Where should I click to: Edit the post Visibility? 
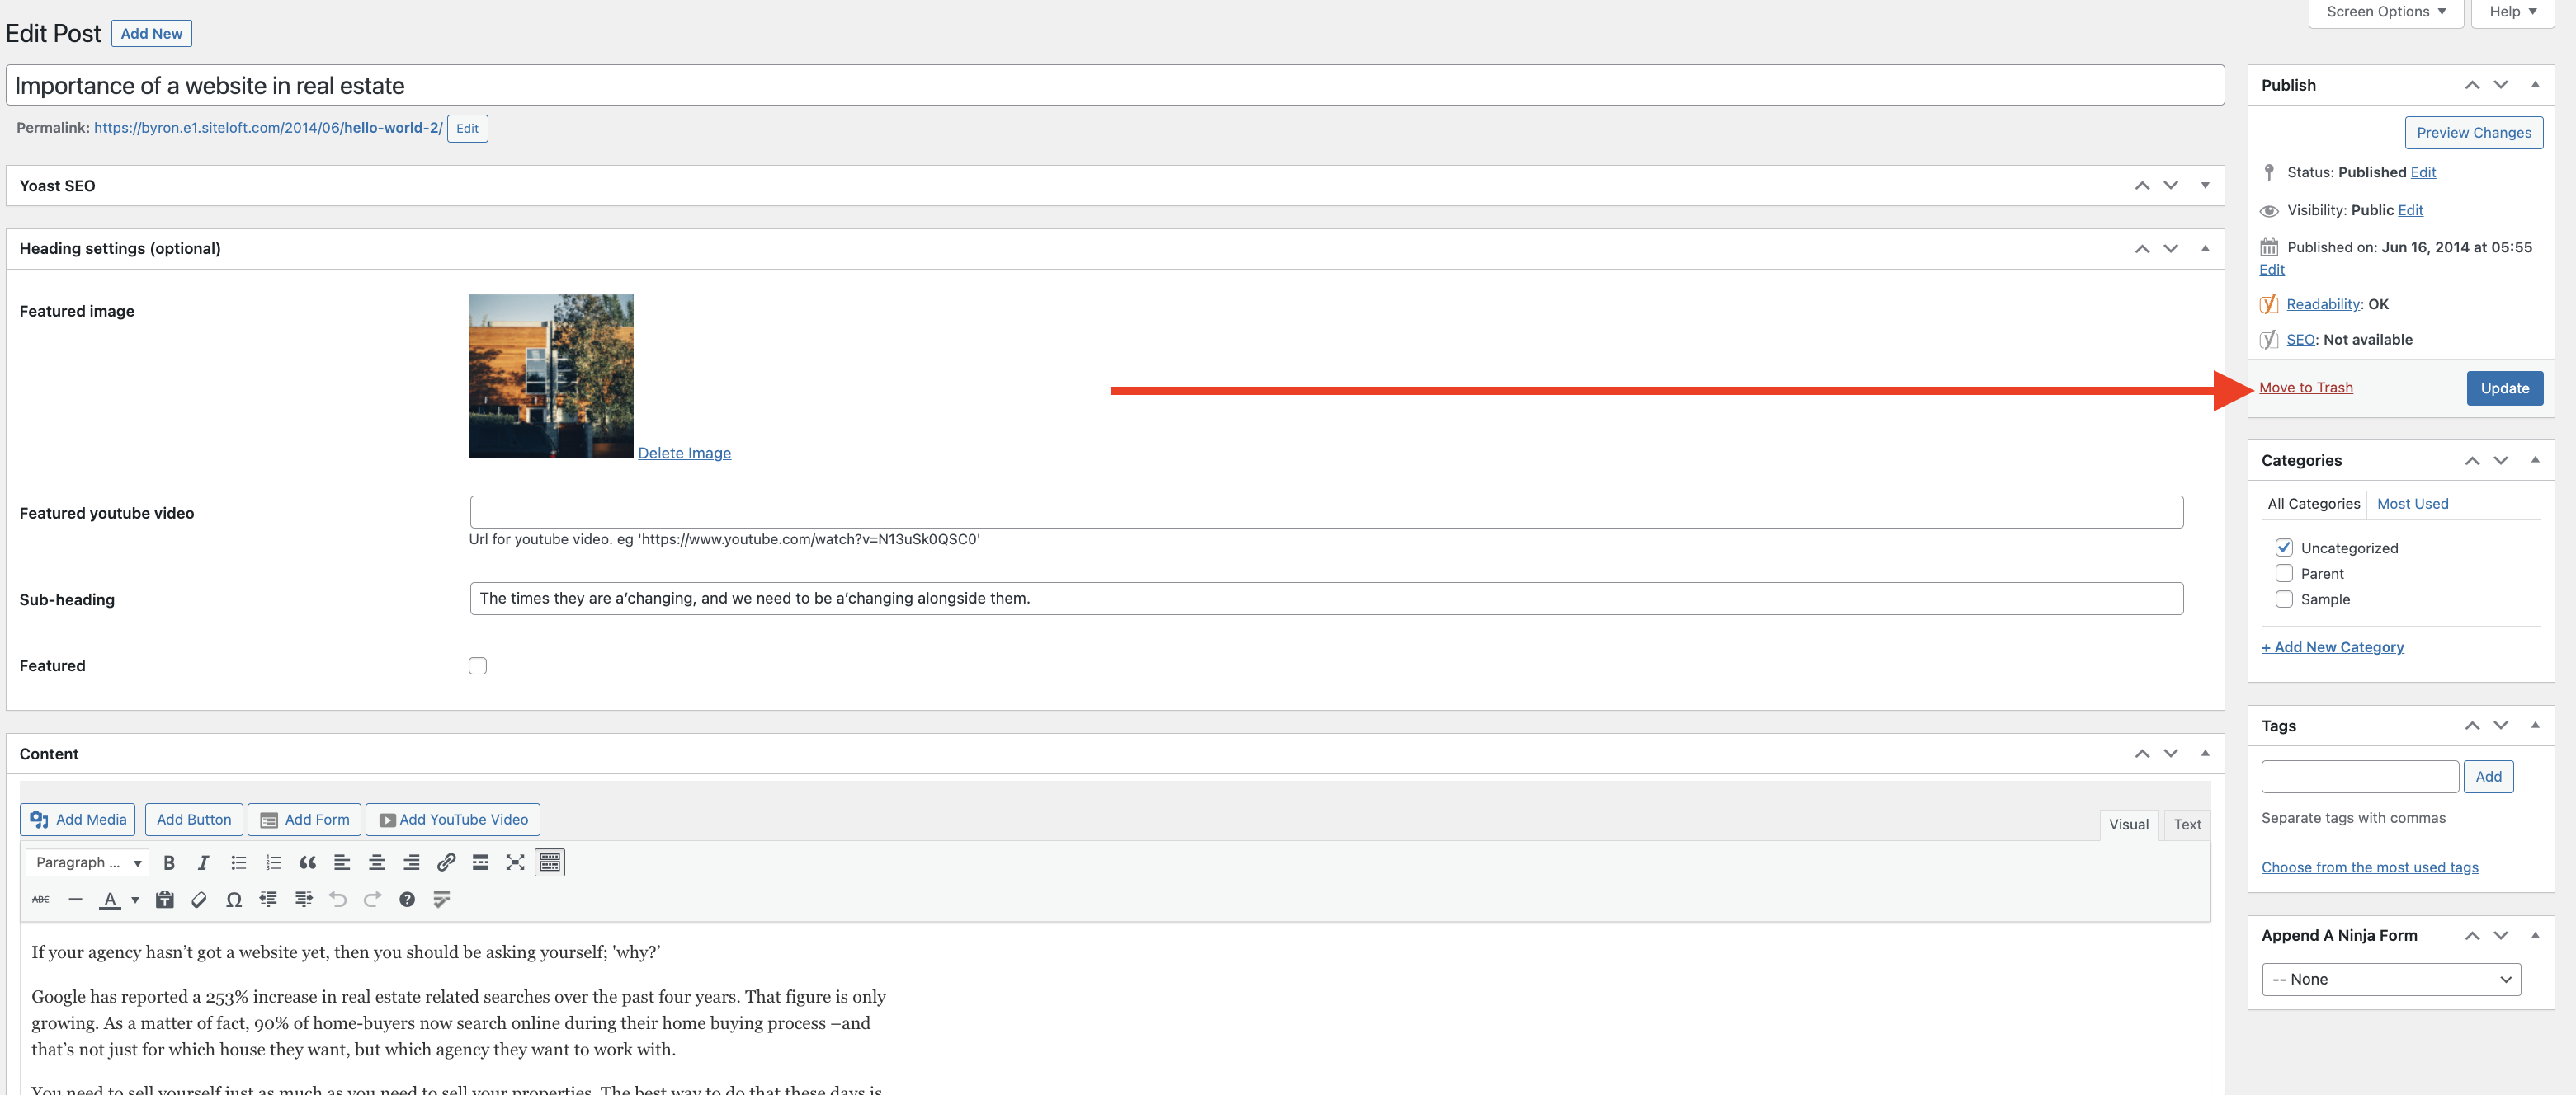click(x=2410, y=209)
